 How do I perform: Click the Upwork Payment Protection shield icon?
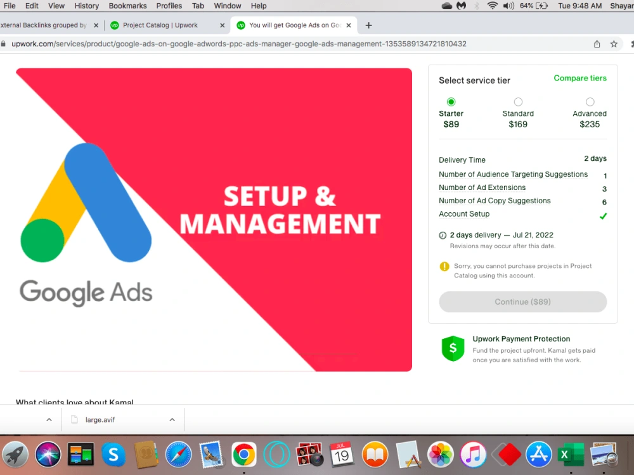tap(453, 348)
